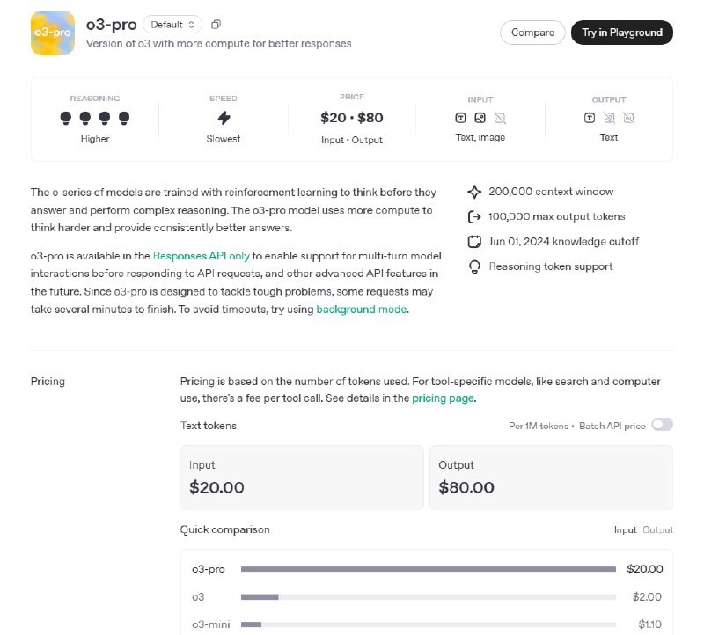The height and width of the screenshot is (635, 704).
Task: Click the text input token icon
Action: pos(460,117)
